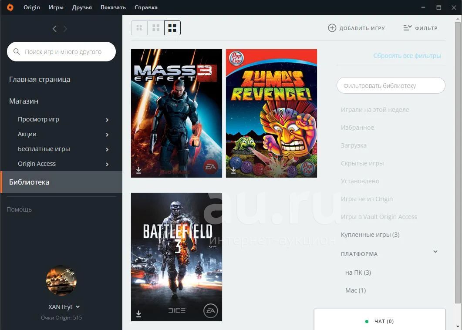462x330 pixels.
Task: Go to Главная страница
Action: (x=40, y=79)
